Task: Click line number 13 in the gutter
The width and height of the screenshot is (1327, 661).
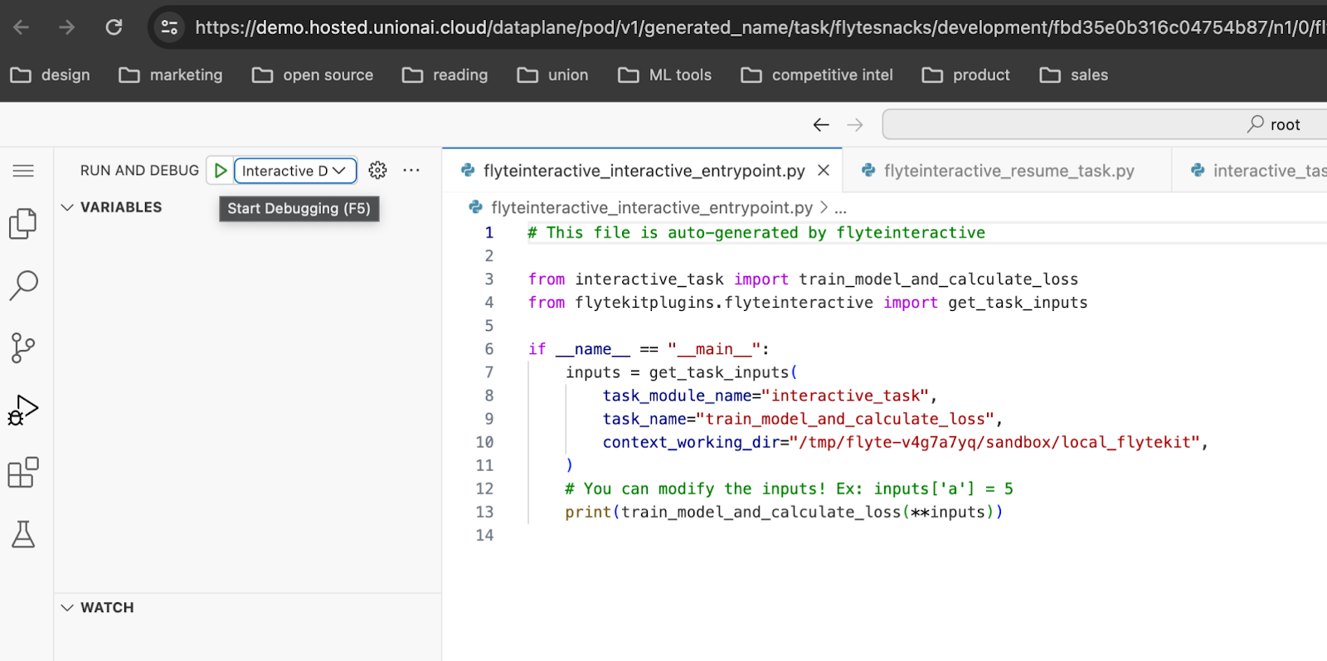Action: (484, 512)
